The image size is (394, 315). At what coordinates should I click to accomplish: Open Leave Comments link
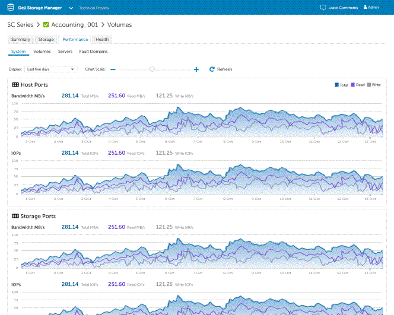(343, 8)
